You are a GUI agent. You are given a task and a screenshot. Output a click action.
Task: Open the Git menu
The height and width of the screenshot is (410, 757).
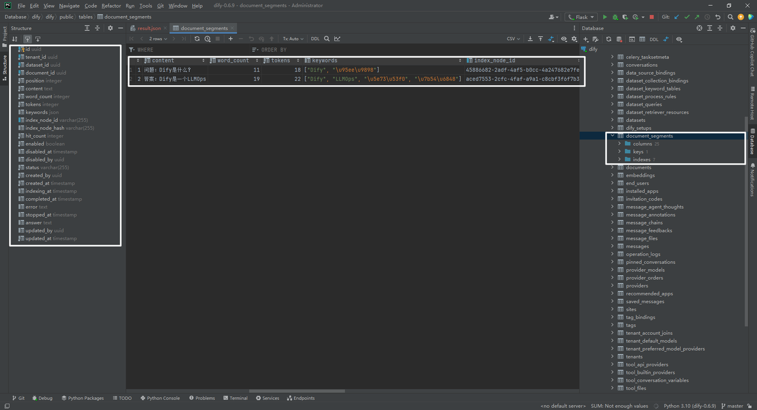(160, 5)
